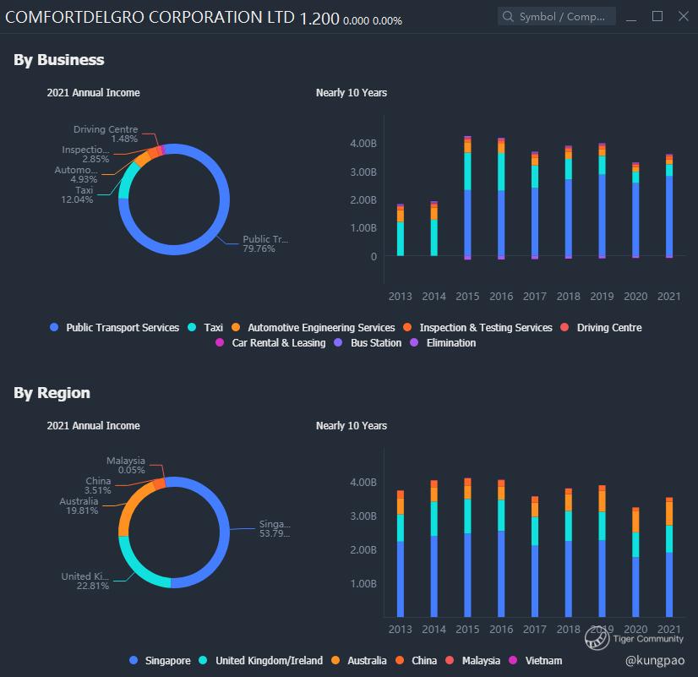Click the 2021 region income bar
The width and height of the screenshot is (698, 677).
(x=669, y=557)
